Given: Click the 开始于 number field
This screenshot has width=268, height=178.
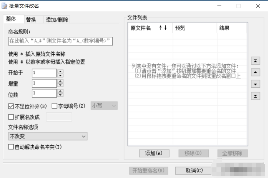Looking at the screenshot, I should click(x=44, y=73).
